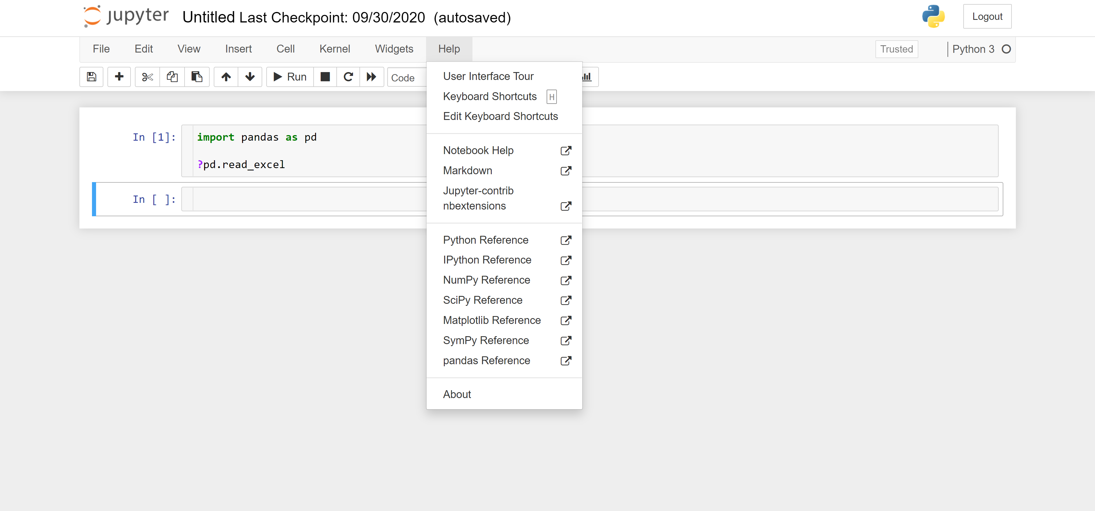Open the About menu entry
This screenshot has height=511, width=1095.
[x=457, y=394]
